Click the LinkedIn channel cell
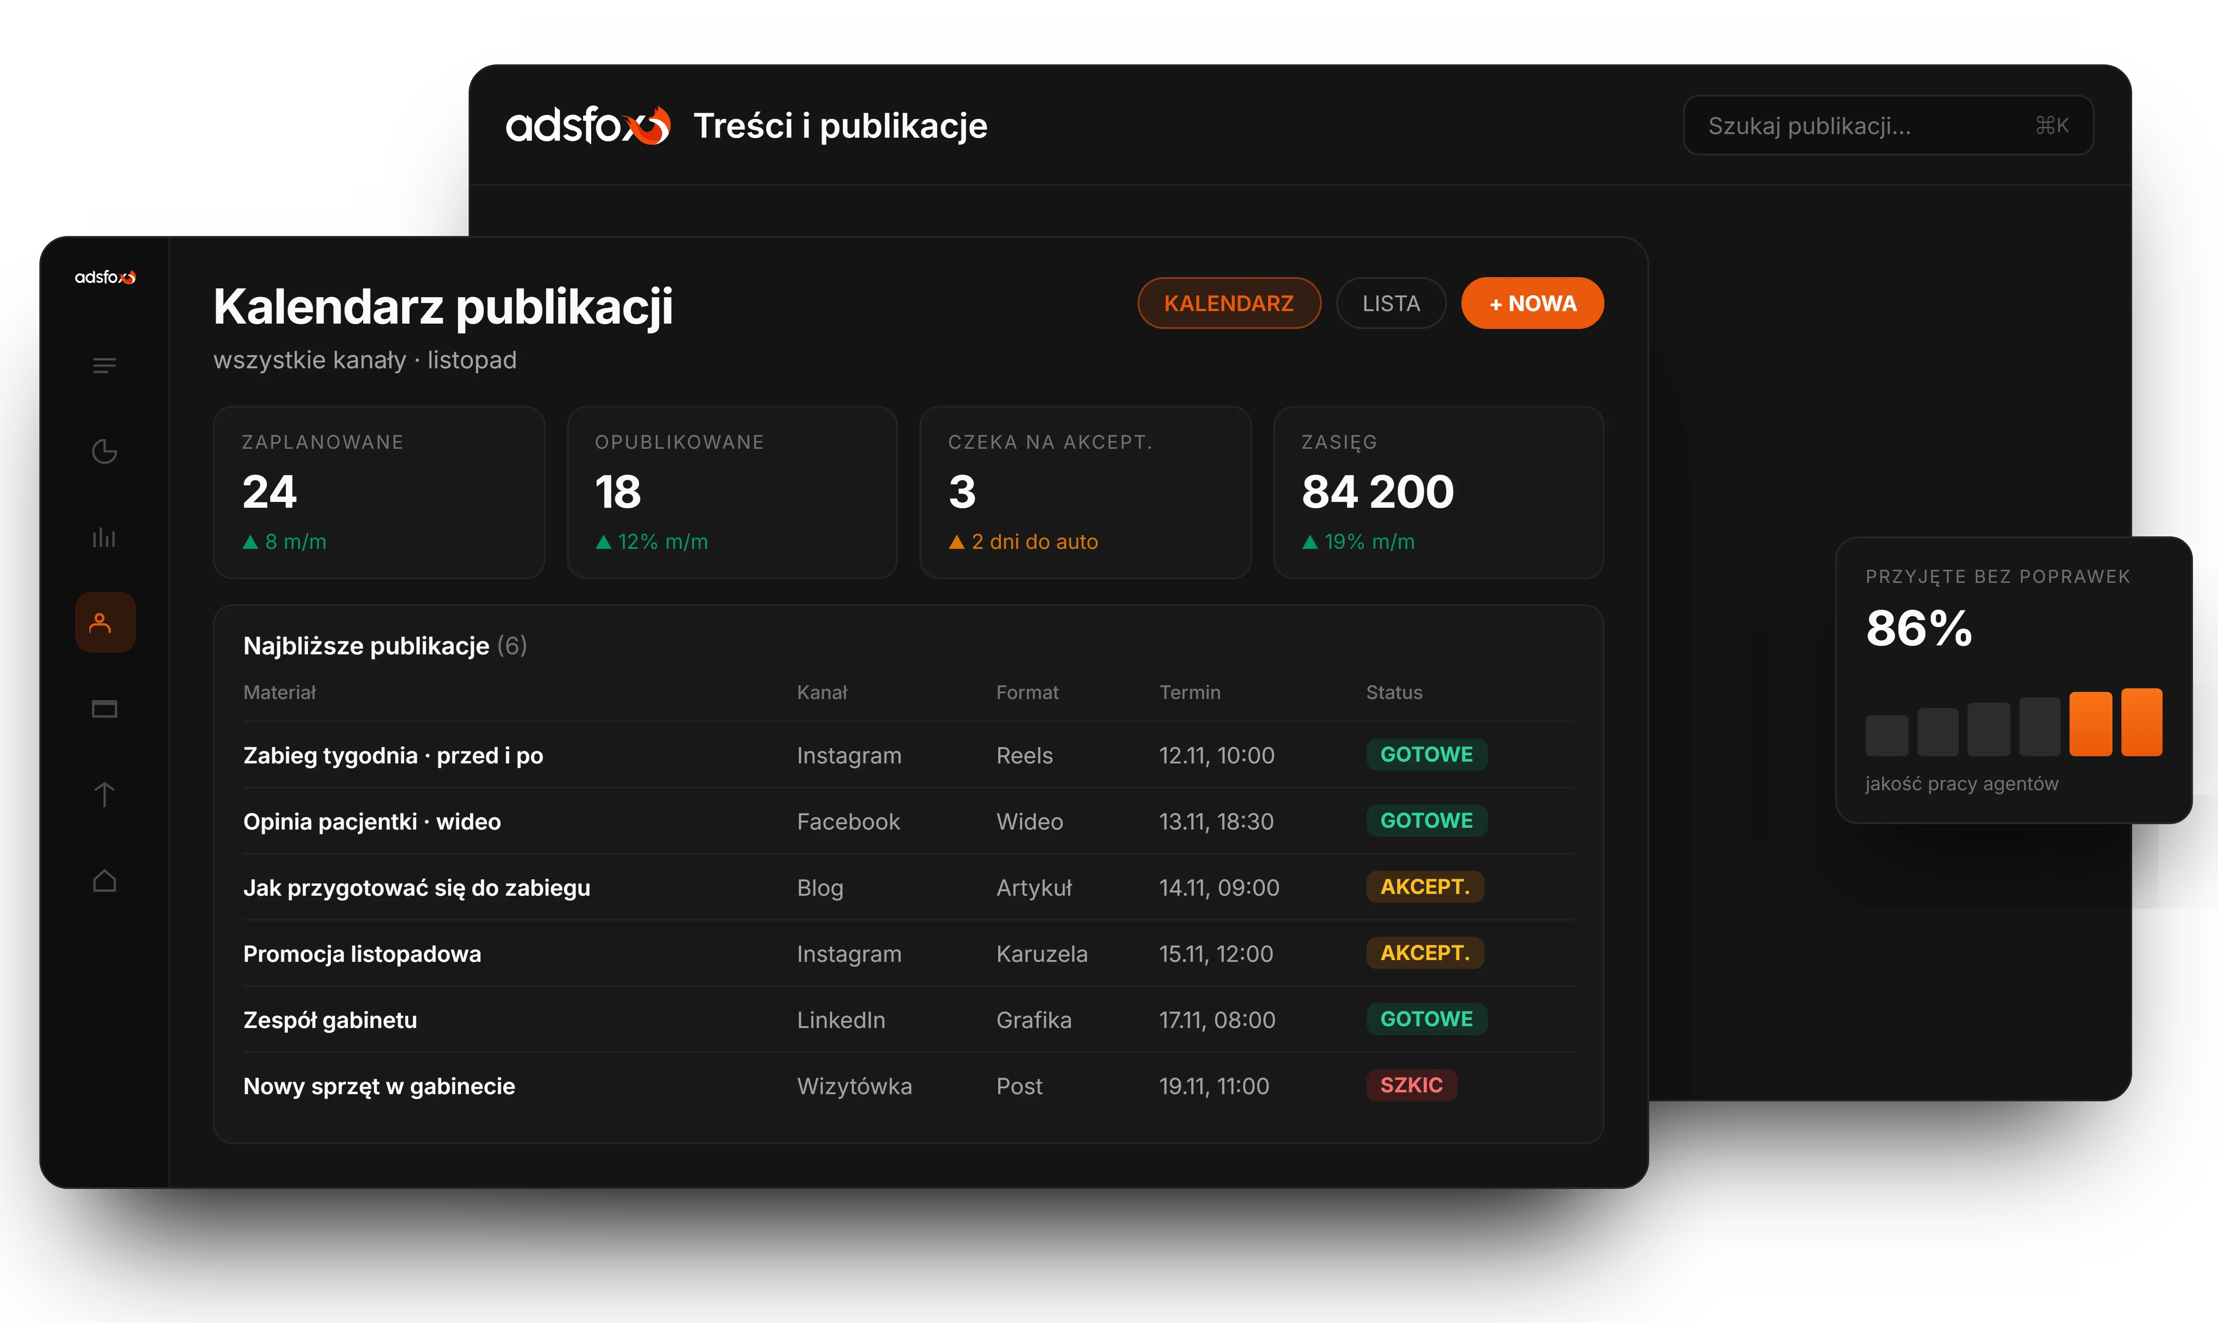 click(x=841, y=1019)
